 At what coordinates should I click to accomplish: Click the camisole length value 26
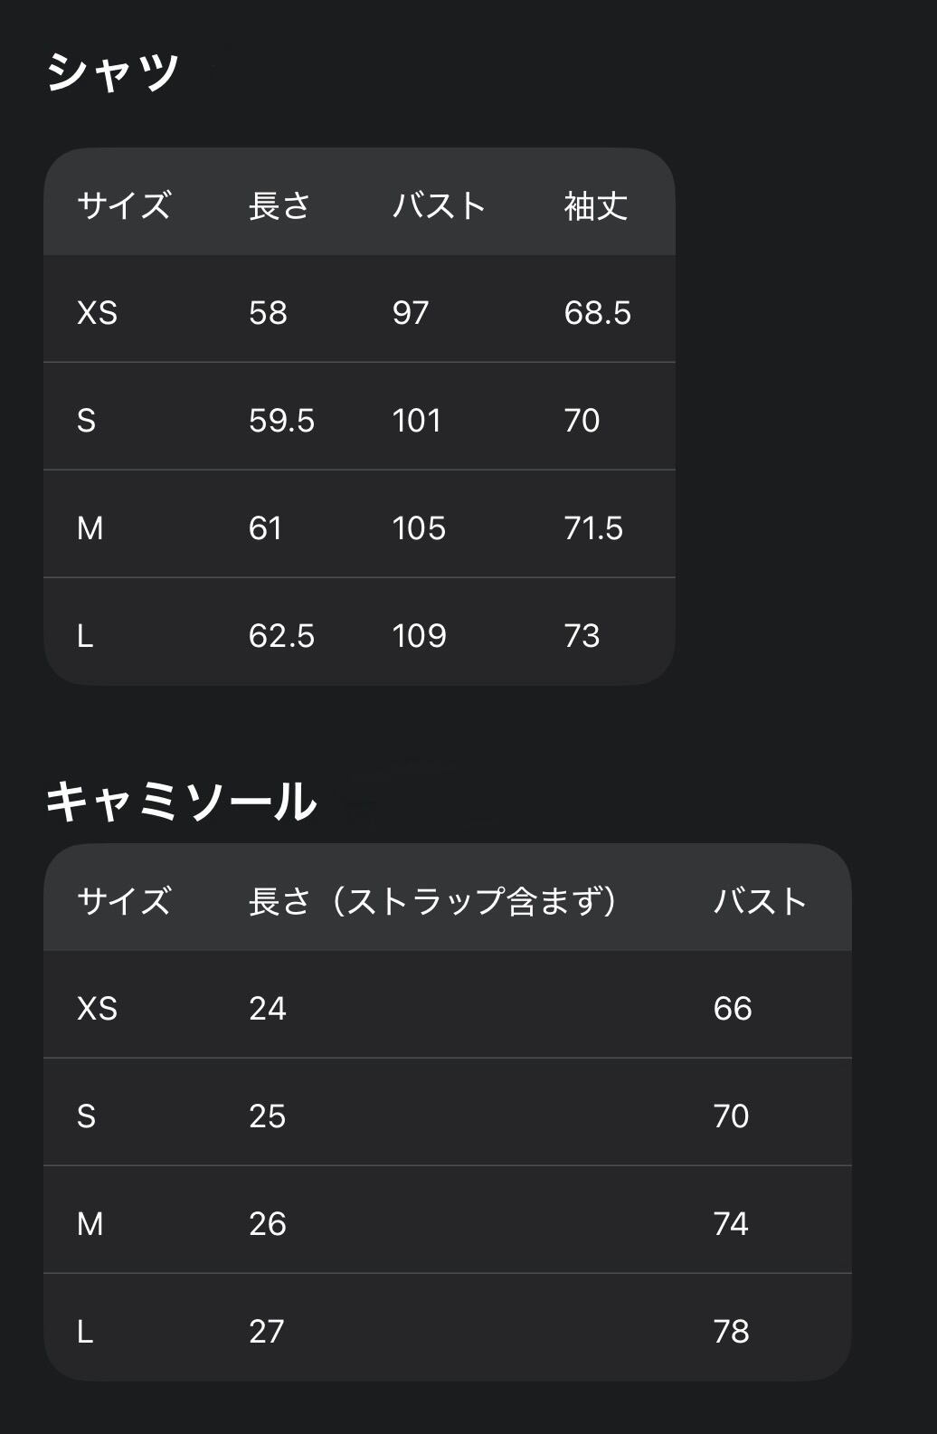coord(268,1224)
